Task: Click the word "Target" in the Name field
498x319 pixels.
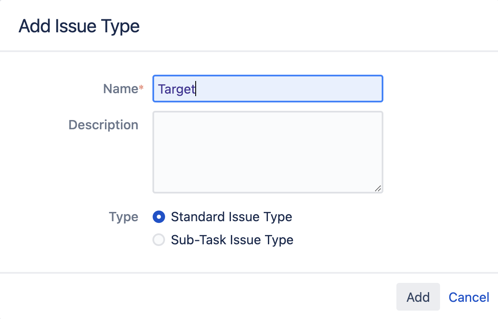Action: click(x=176, y=89)
